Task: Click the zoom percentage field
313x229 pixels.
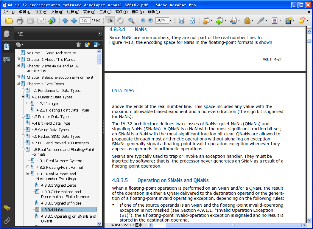Action: point(162,20)
